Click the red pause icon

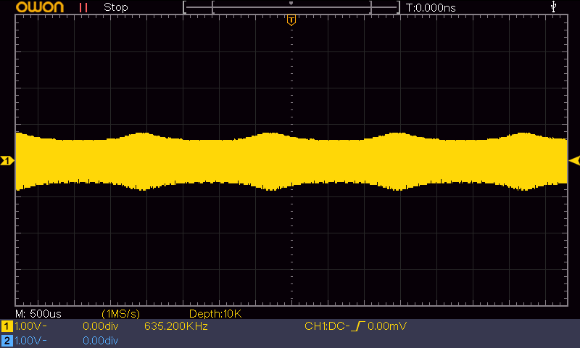pos(84,7)
